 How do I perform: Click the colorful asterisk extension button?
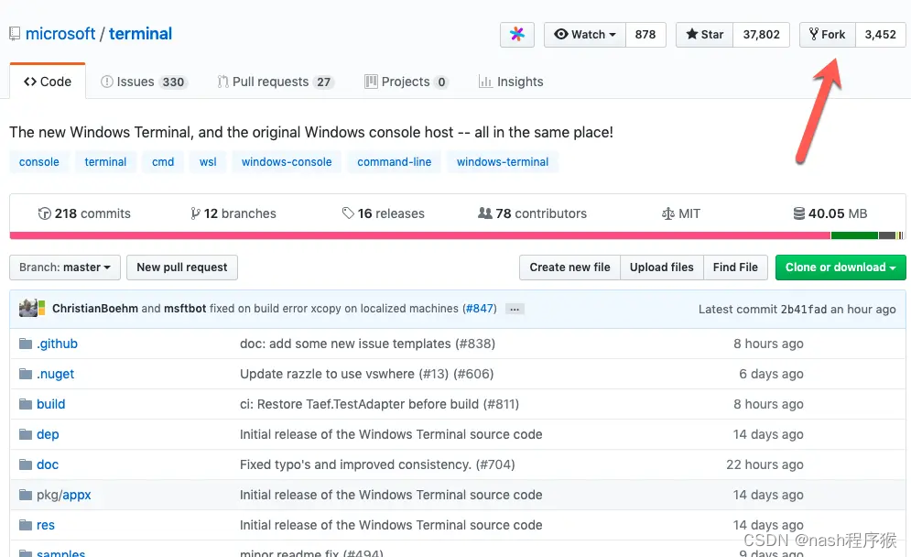(x=517, y=34)
